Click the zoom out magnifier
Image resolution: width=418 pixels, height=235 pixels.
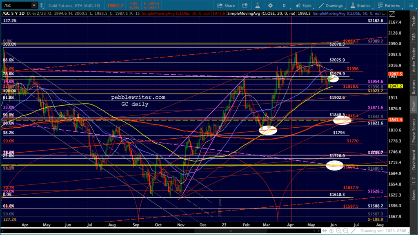click(x=346, y=231)
